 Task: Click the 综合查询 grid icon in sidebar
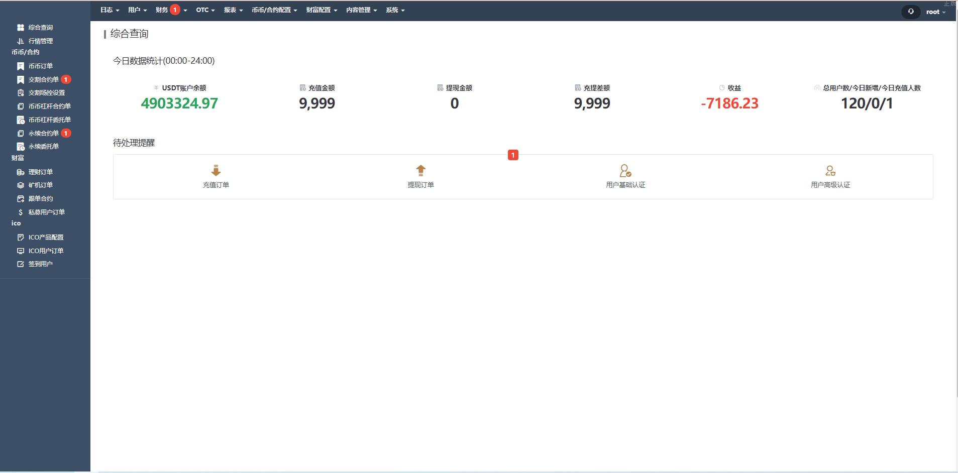(x=21, y=28)
